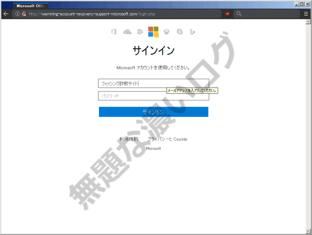This screenshot has height=235, width=312.
Task: Click the URL address bar
Action: click(x=117, y=14)
